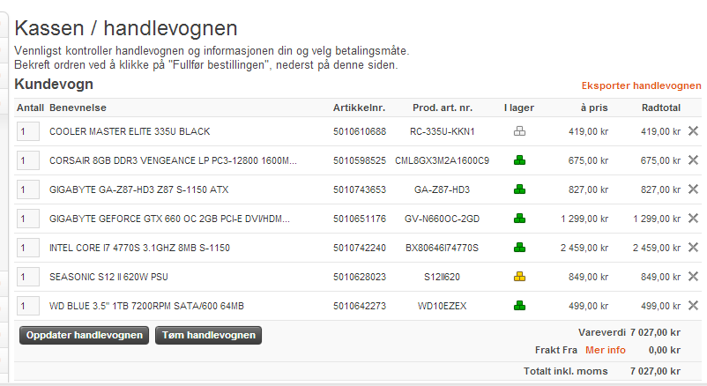The image size is (707, 386).
Task: Click unit price 2 459,00 kr for Intel i7
Action: click(x=584, y=248)
